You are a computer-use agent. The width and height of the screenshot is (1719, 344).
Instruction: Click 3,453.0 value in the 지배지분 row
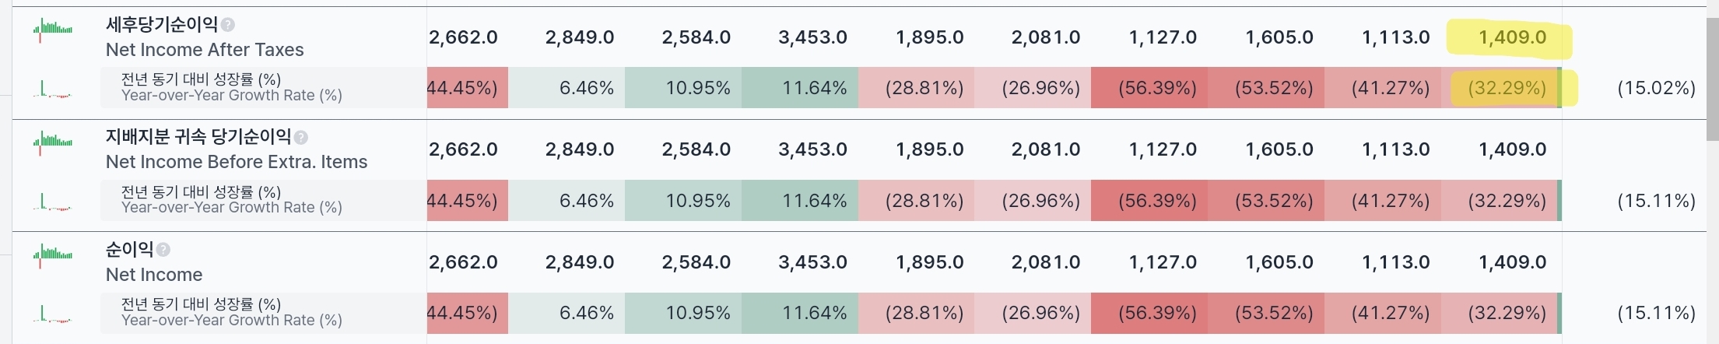click(x=812, y=149)
